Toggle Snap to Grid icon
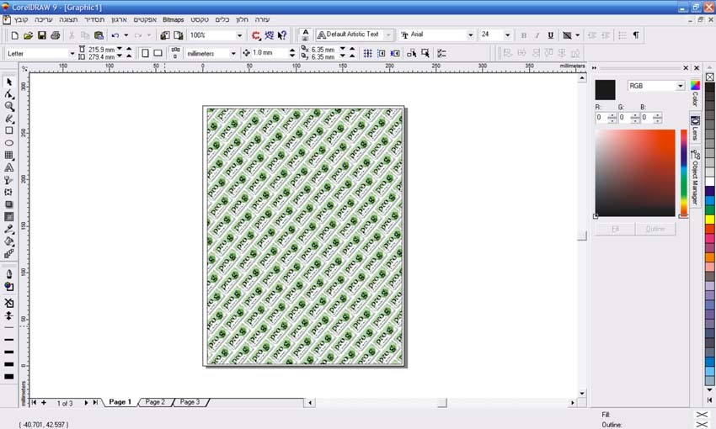The height and width of the screenshot is (429, 716). tap(367, 53)
